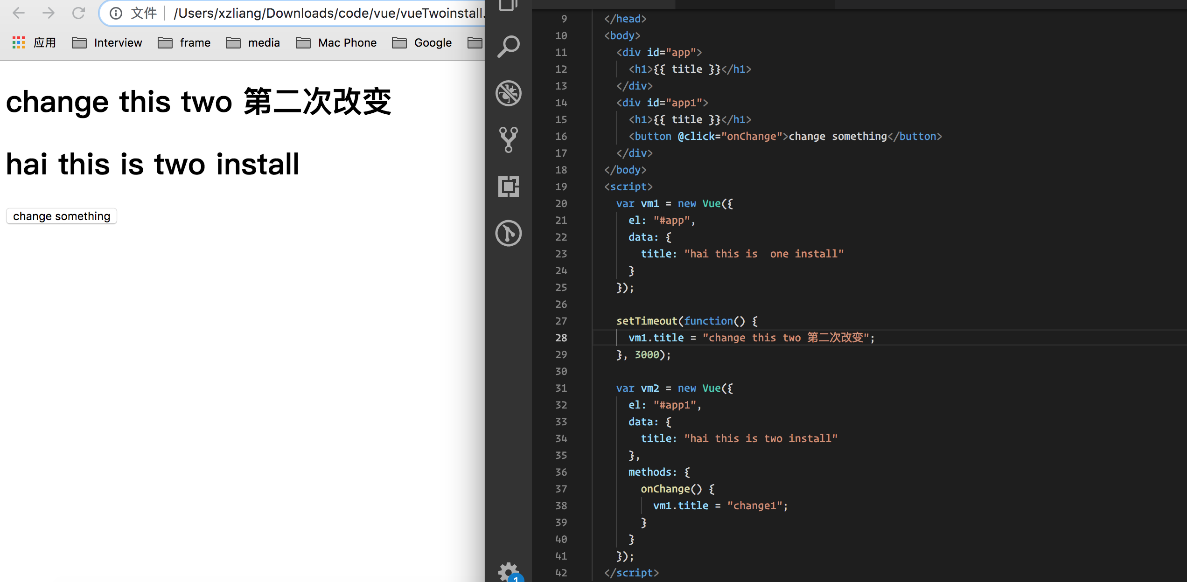This screenshot has height=582, width=1187.
Task: Click the GitLens circular icon in sidebar
Action: (508, 233)
